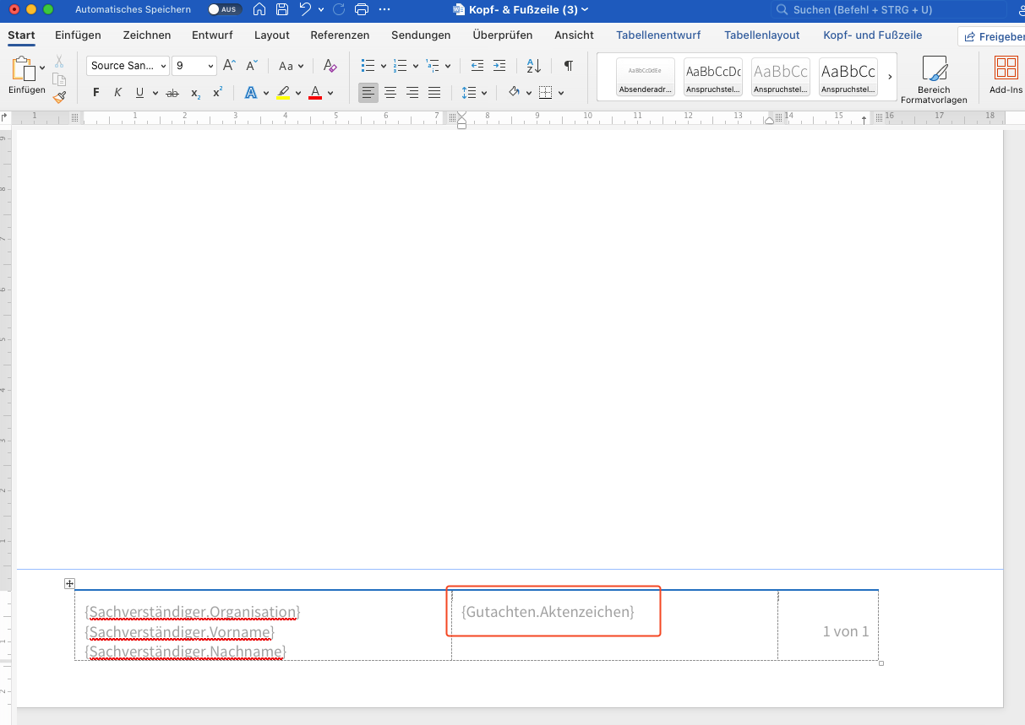Increase the paragraph indent
Viewport: 1025px width, 725px height.
499,66
